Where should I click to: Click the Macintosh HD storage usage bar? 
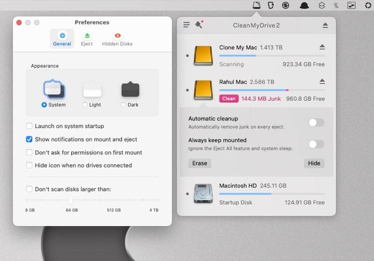272,194
